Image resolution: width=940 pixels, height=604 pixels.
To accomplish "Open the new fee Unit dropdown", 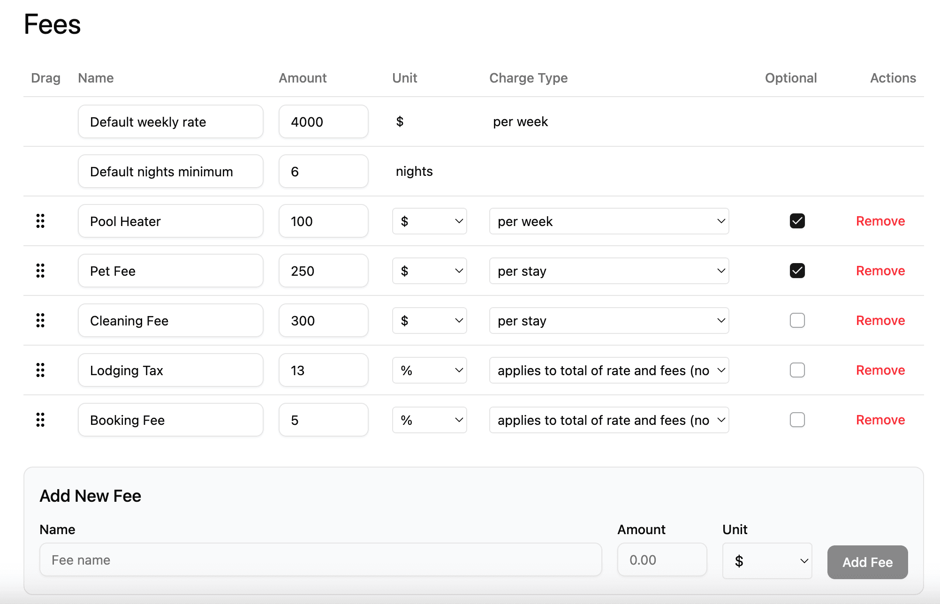I will click(x=767, y=561).
